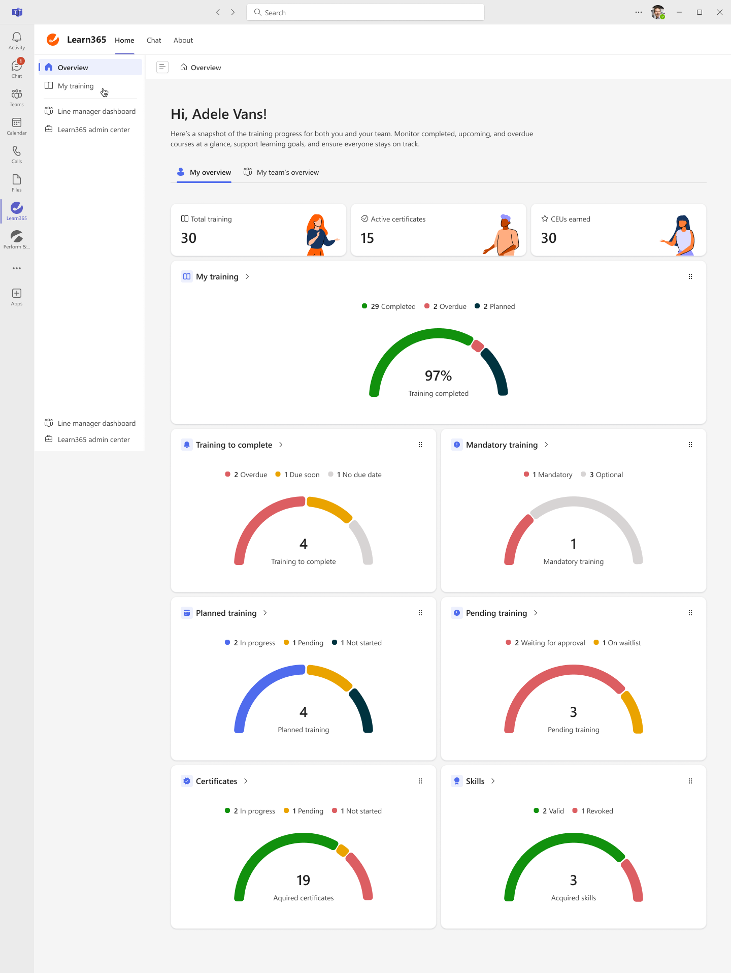Open the Skills card drag handle menu

click(690, 781)
